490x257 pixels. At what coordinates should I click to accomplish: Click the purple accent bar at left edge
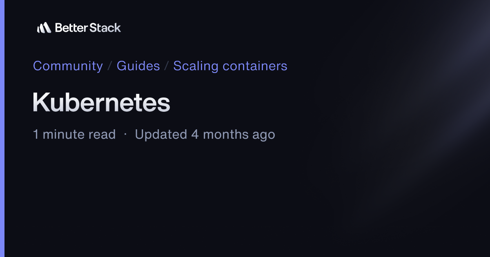[2, 128]
